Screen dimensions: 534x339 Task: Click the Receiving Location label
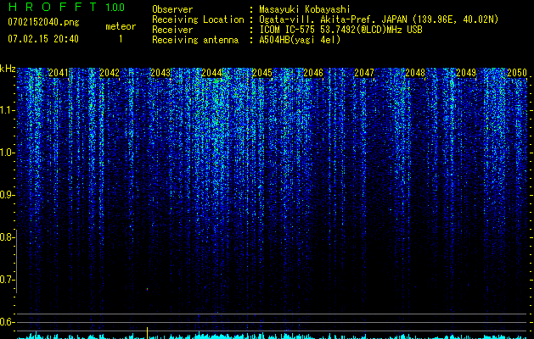coord(198,19)
